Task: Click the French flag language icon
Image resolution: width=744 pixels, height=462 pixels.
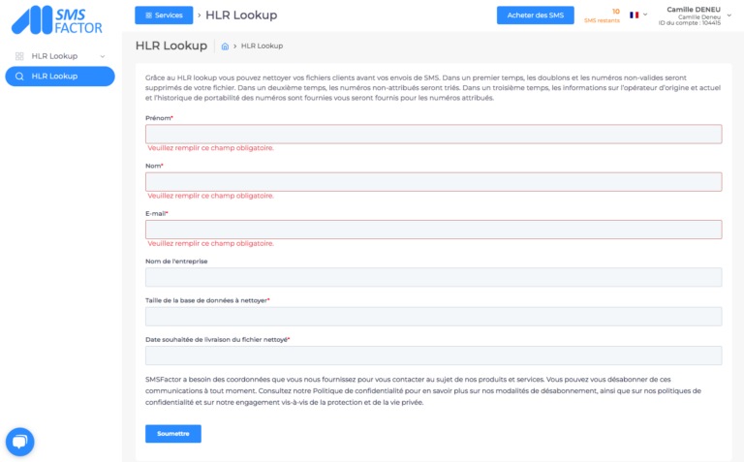Action: point(634,15)
